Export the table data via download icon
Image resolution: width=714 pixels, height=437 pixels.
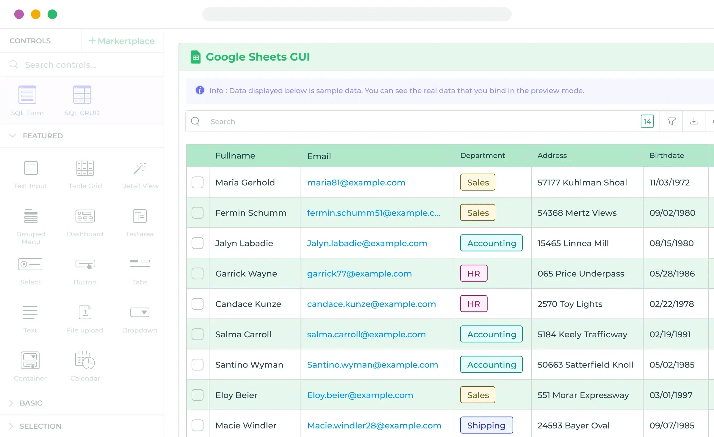pyautogui.click(x=694, y=121)
